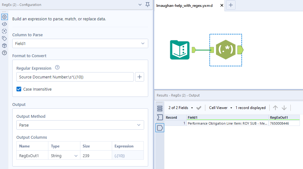This screenshot has height=169, width=303.
Task: Click the Regular Expression input field
Action: pyautogui.click(x=75, y=77)
